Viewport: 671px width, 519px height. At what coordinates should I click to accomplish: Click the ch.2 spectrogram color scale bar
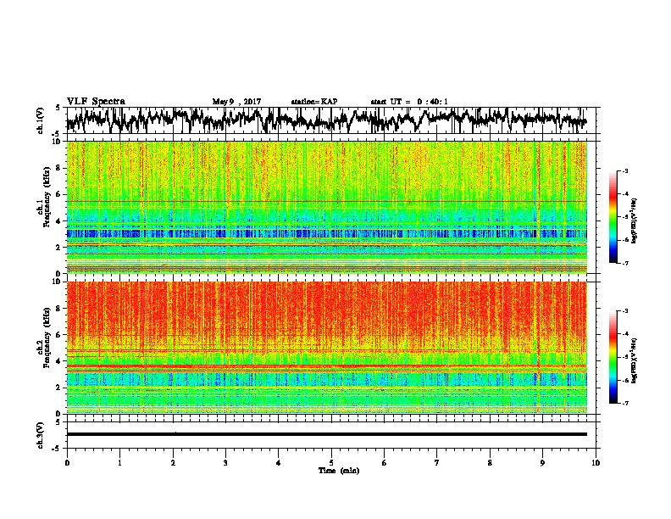(613, 357)
